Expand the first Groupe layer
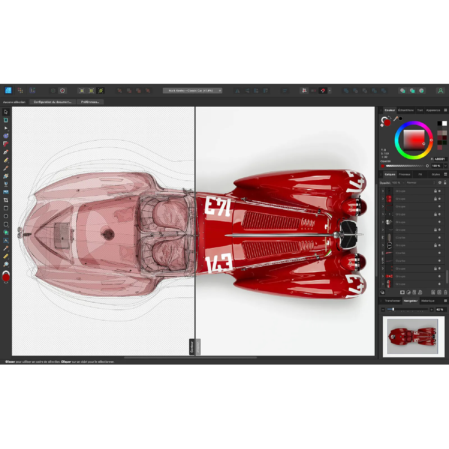449x449 pixels. 383,191
